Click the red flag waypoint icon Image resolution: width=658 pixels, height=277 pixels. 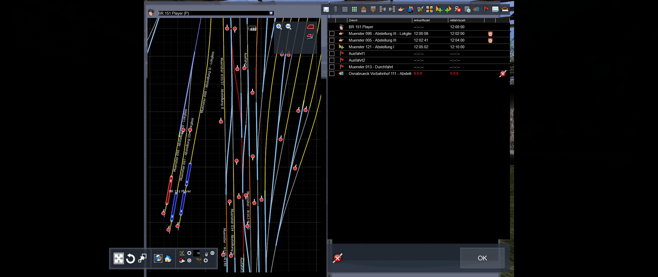[486, 9]
